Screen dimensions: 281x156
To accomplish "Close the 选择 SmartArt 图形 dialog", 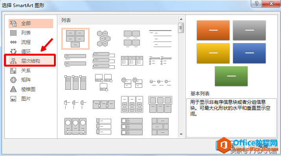I will [271, 4].
